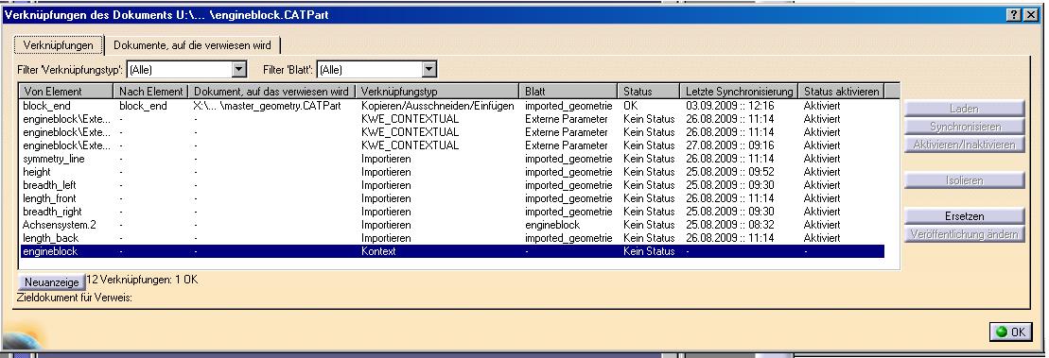Click the Kontext link type cell
The height and width of the screenshot is (358, 1049).
378,251
